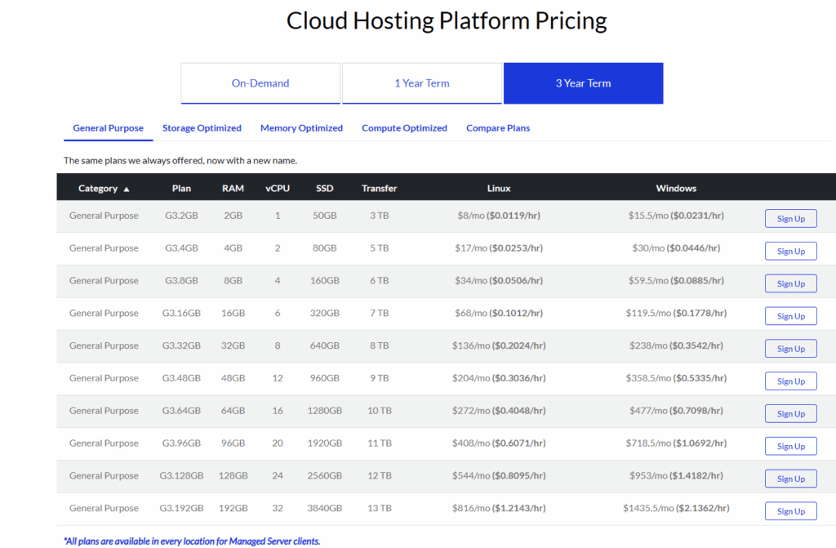Click the Windows pricing column header

coord(676,189)
